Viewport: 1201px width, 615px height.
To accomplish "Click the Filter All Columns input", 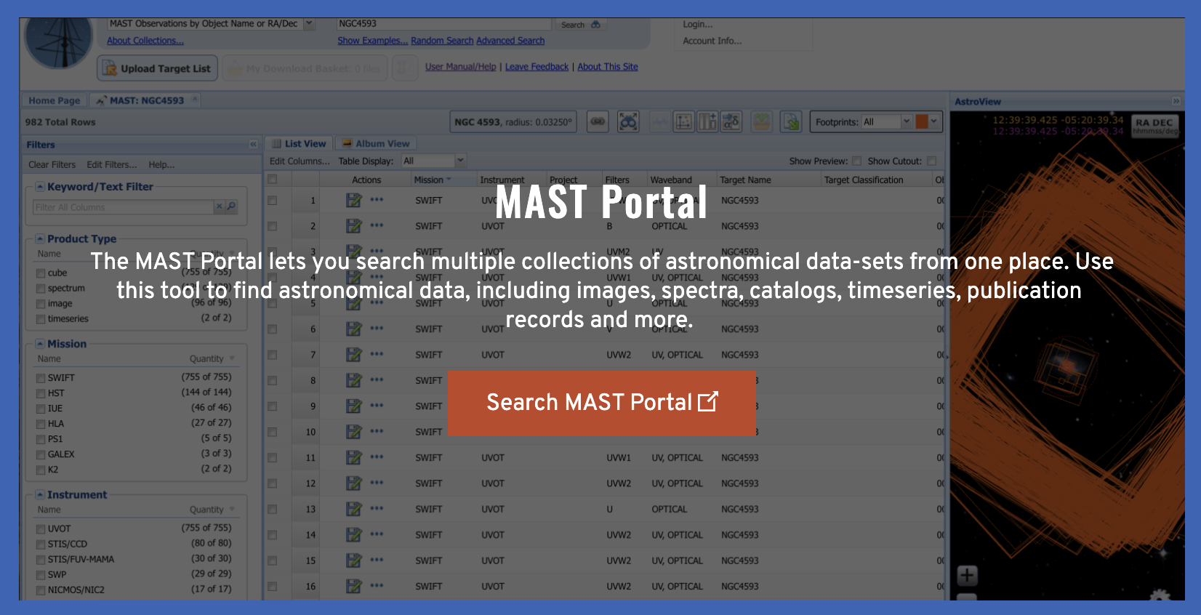I will click(x=123, y=207).
